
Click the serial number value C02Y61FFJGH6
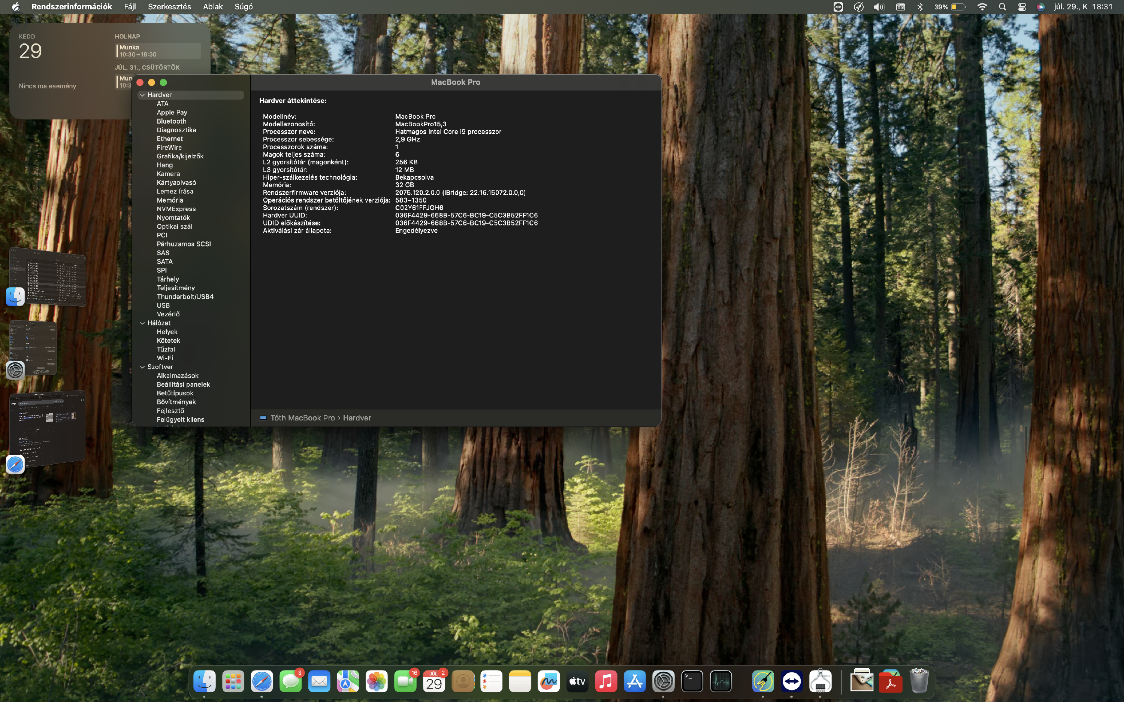pos(419,207)
